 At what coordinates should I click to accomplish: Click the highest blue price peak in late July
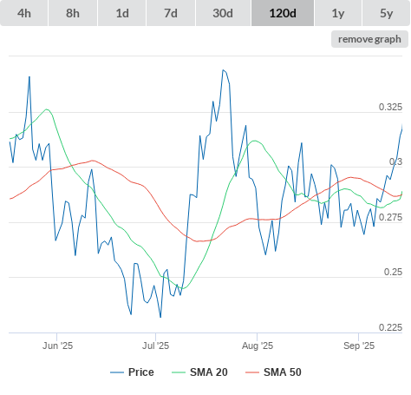pyautogui.click(x=223, y=70)
